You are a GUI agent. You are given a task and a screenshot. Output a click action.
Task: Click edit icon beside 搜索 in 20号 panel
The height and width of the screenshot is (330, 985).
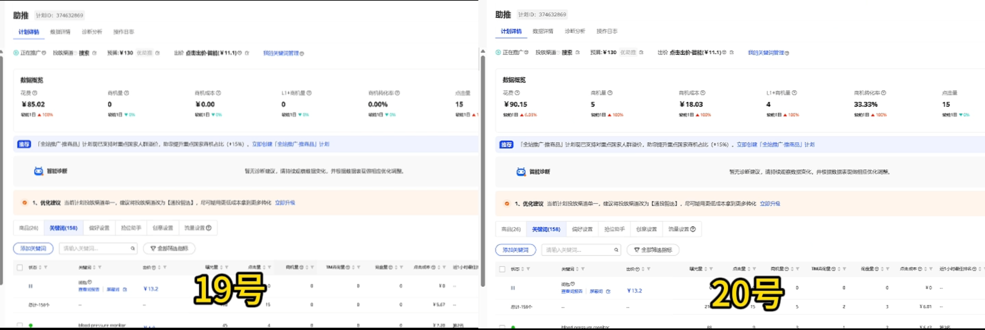tap(578, 52)
